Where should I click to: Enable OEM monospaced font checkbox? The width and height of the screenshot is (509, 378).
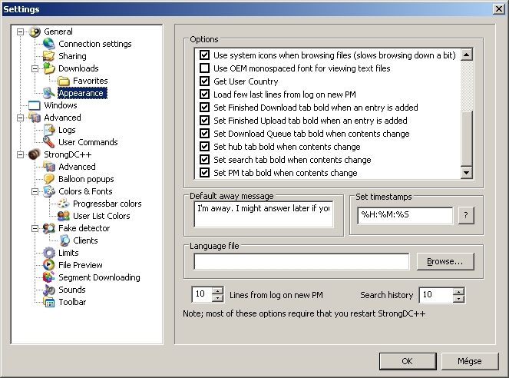204,68
